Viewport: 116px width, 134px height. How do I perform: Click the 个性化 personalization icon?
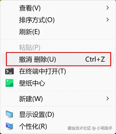coord(9,126)
